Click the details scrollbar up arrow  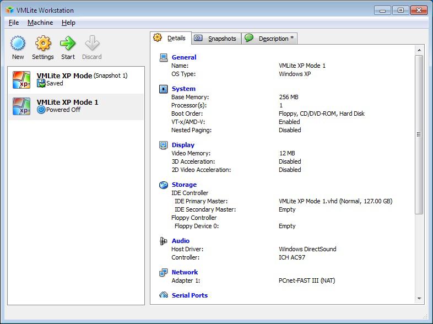coord(419,50)
